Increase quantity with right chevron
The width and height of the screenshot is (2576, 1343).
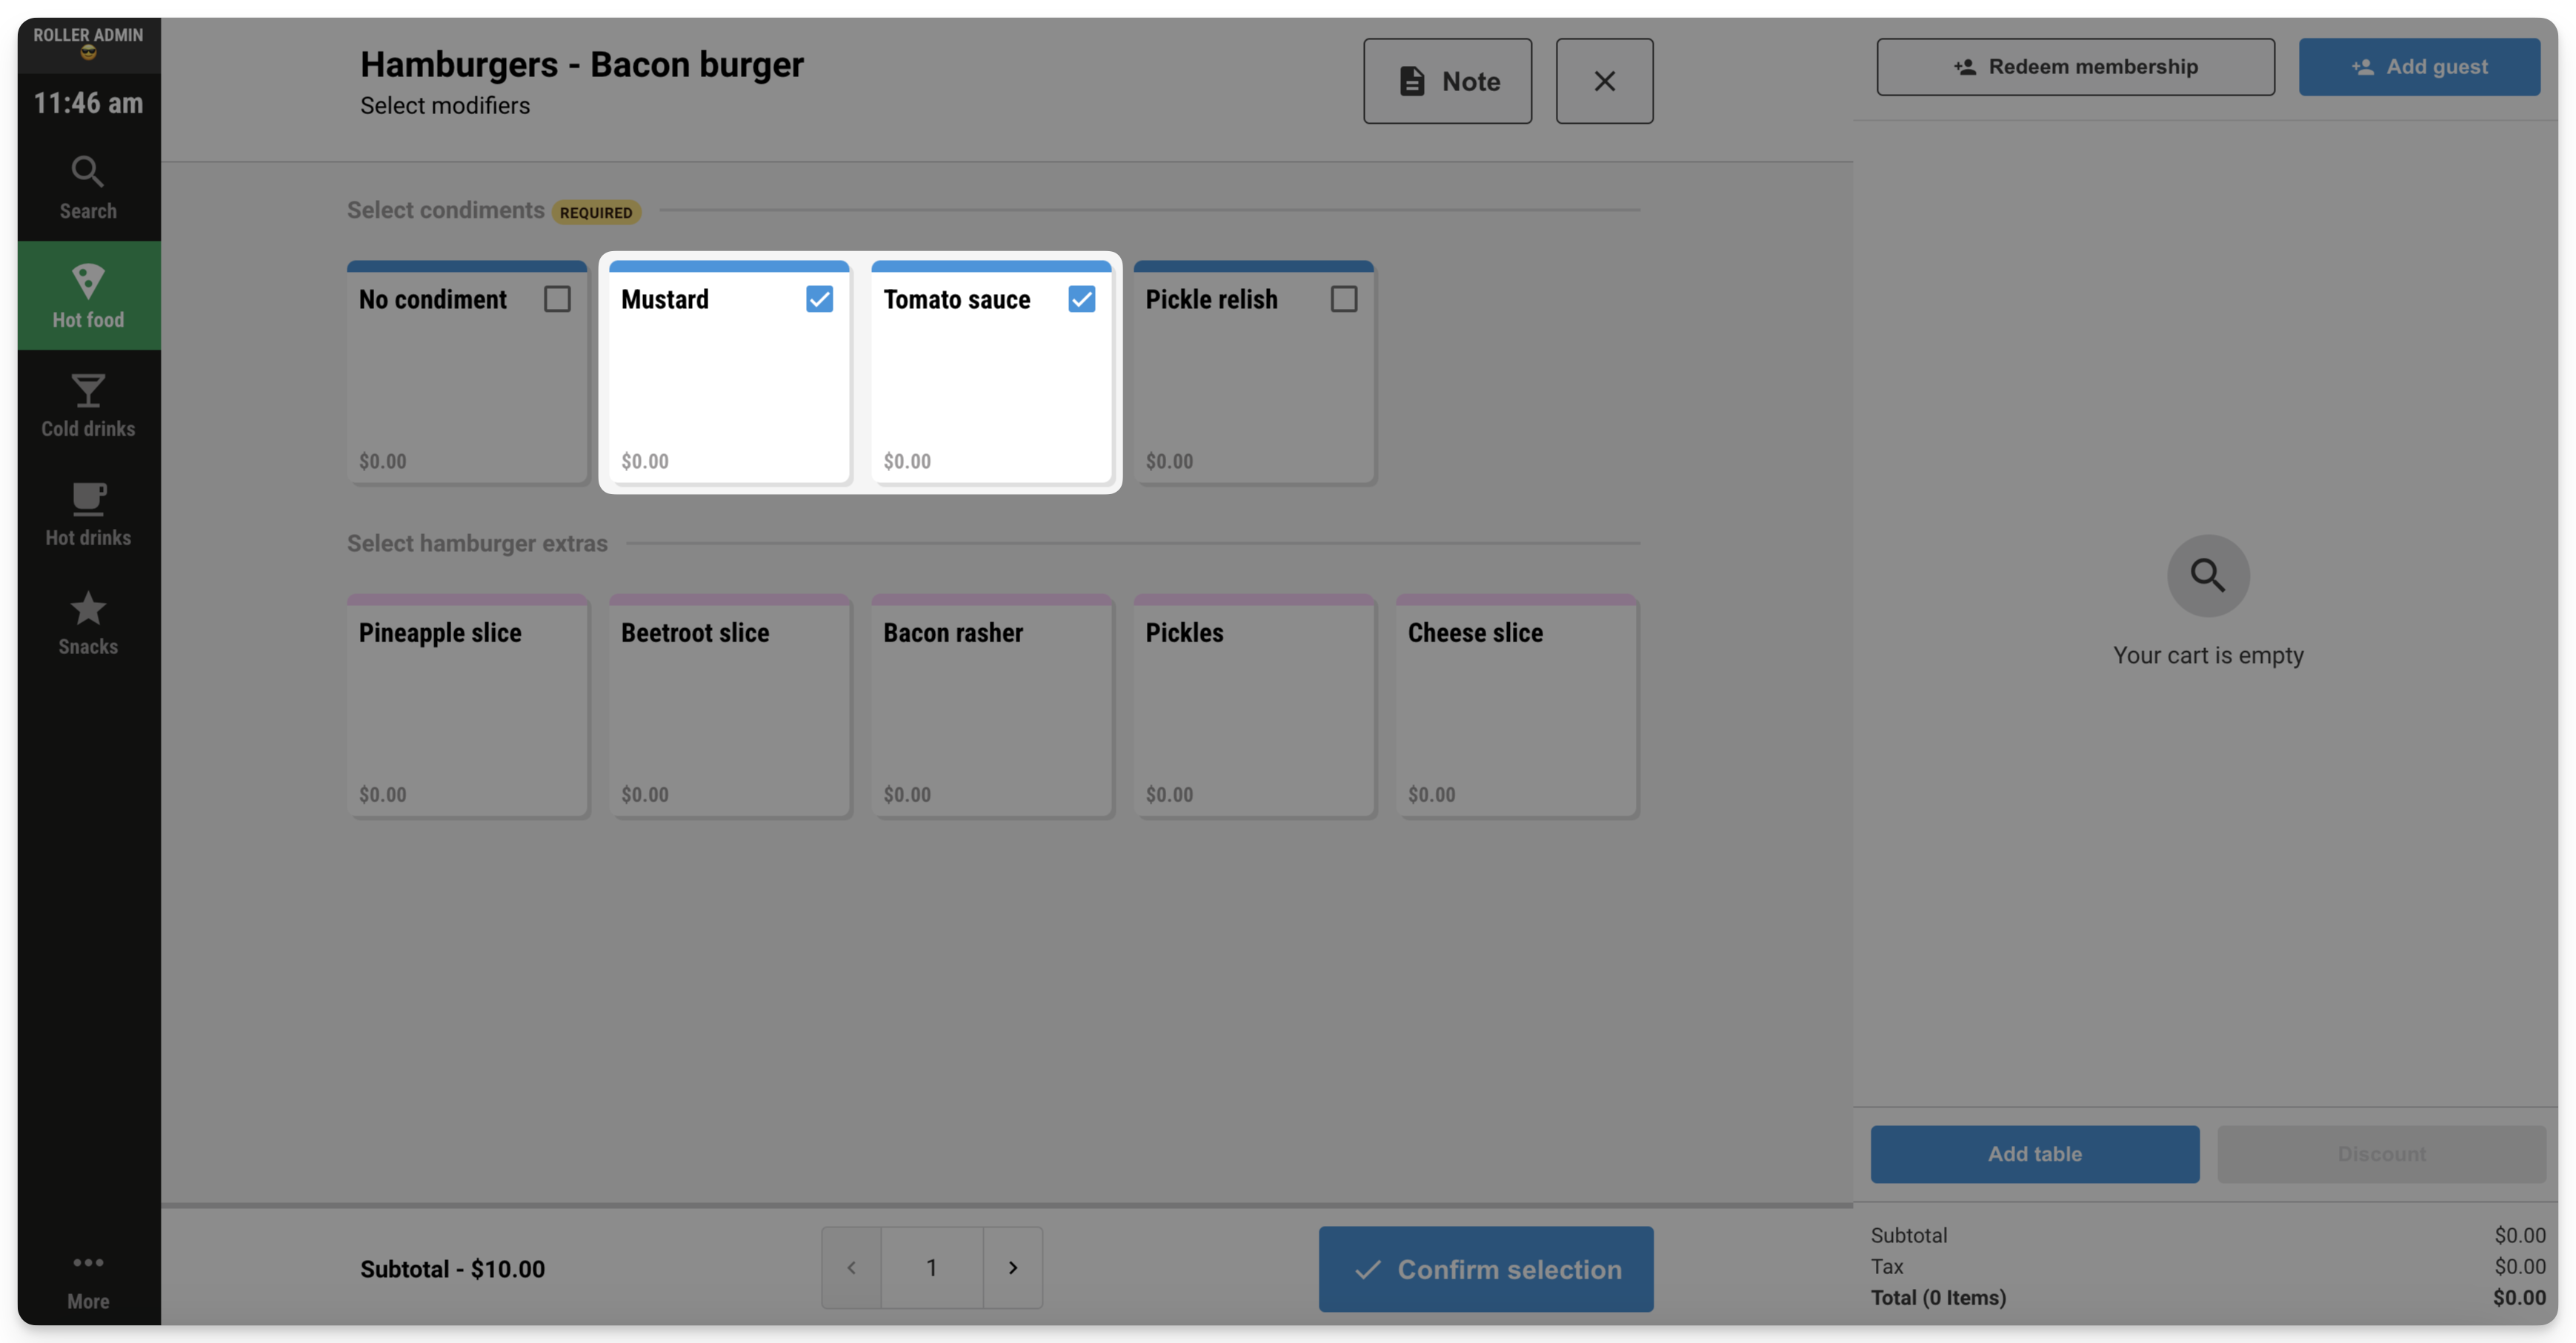click(1012, 1267)
